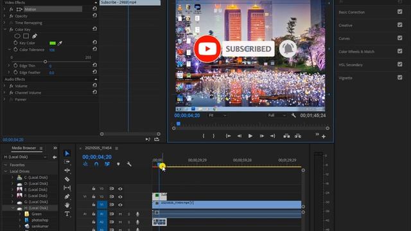Reset Edge Feather parameter

tap(94, 72)
